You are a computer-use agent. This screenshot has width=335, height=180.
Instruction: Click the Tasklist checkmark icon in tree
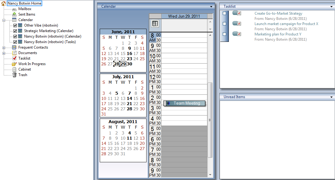[x=14, y=58]
